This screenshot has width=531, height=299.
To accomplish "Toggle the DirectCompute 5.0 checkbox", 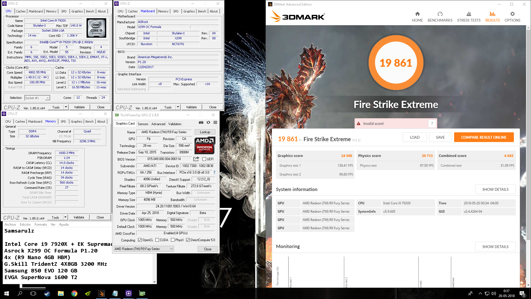I will (x=188, y=240).
